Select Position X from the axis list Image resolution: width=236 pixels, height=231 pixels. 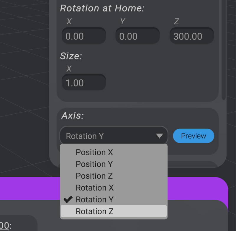pyautogui.click(x=94, y=152)
